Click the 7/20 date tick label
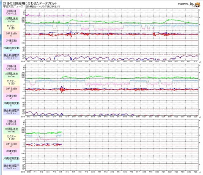This screenshot has width=203, height=175. pos(157,172)
